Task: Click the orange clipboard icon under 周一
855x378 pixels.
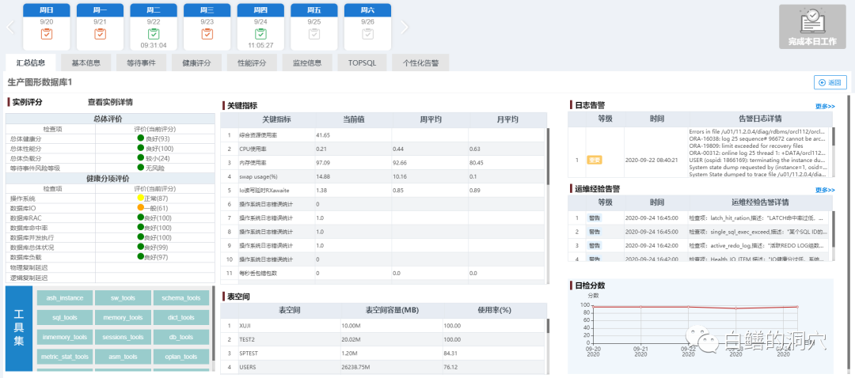Action: tap(100, 34)
